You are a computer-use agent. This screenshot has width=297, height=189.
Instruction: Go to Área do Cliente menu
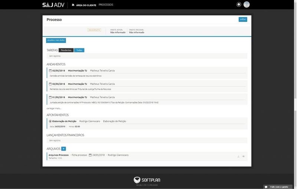coord(86,5)
